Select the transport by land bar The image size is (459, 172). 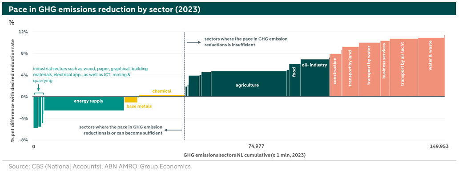[x=350, y=72]
